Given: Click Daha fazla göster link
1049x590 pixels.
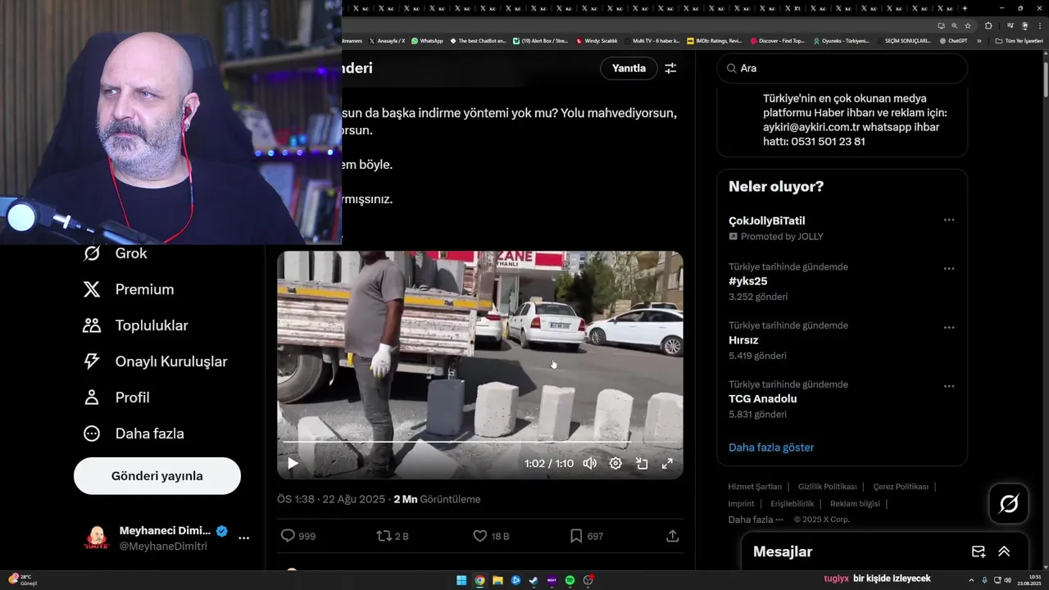Looking at the screenshot, I should pos(771,447).
